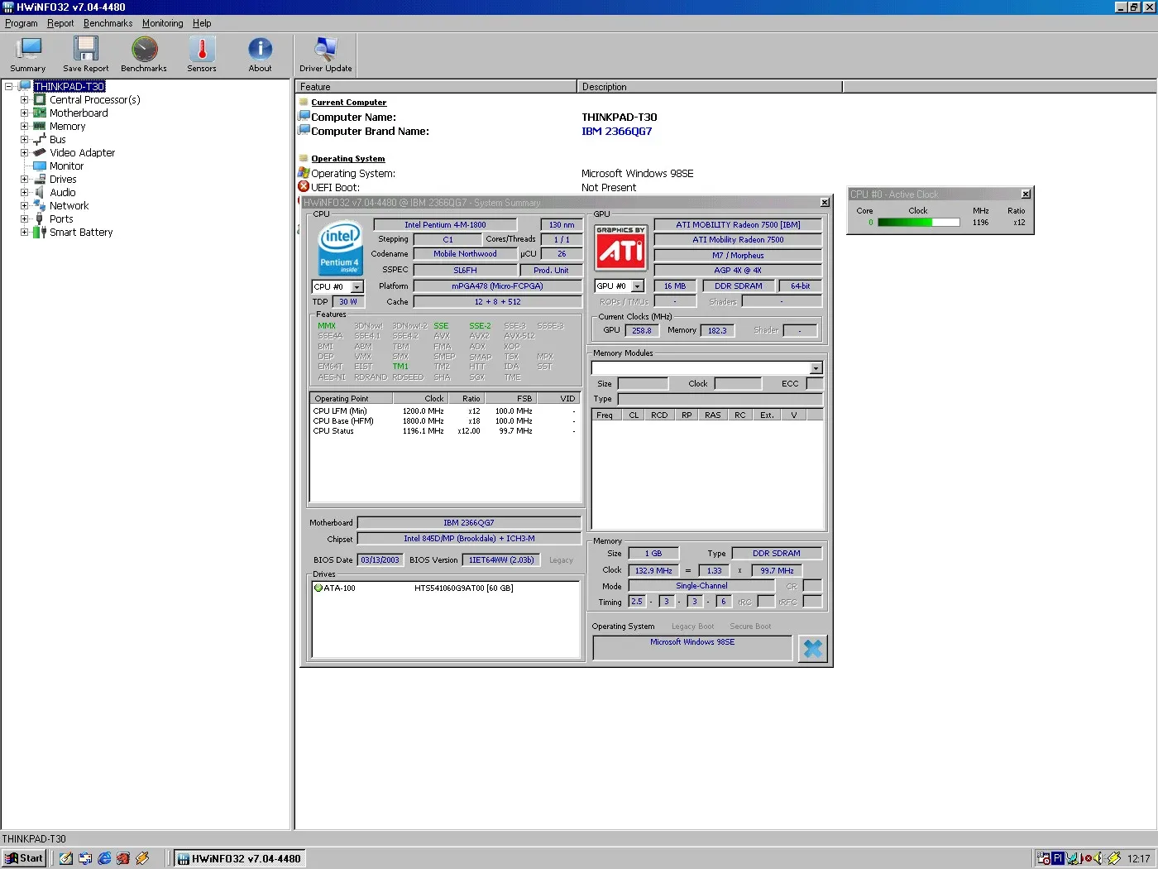
Task: Click the Winamp lightning tray icon
Action: [1114, 858]
